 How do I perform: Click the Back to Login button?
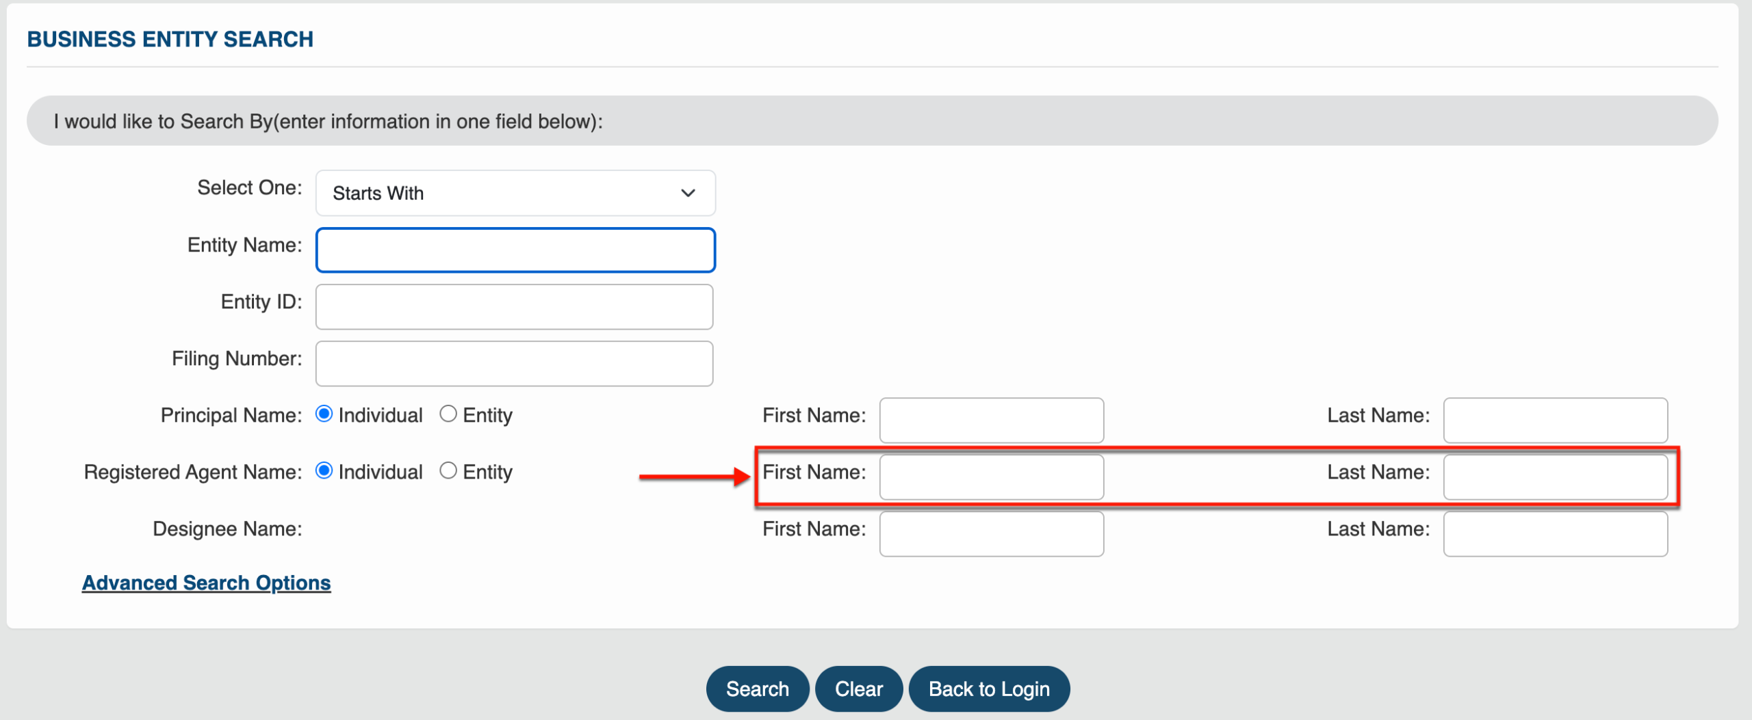(x=989, y=689)
